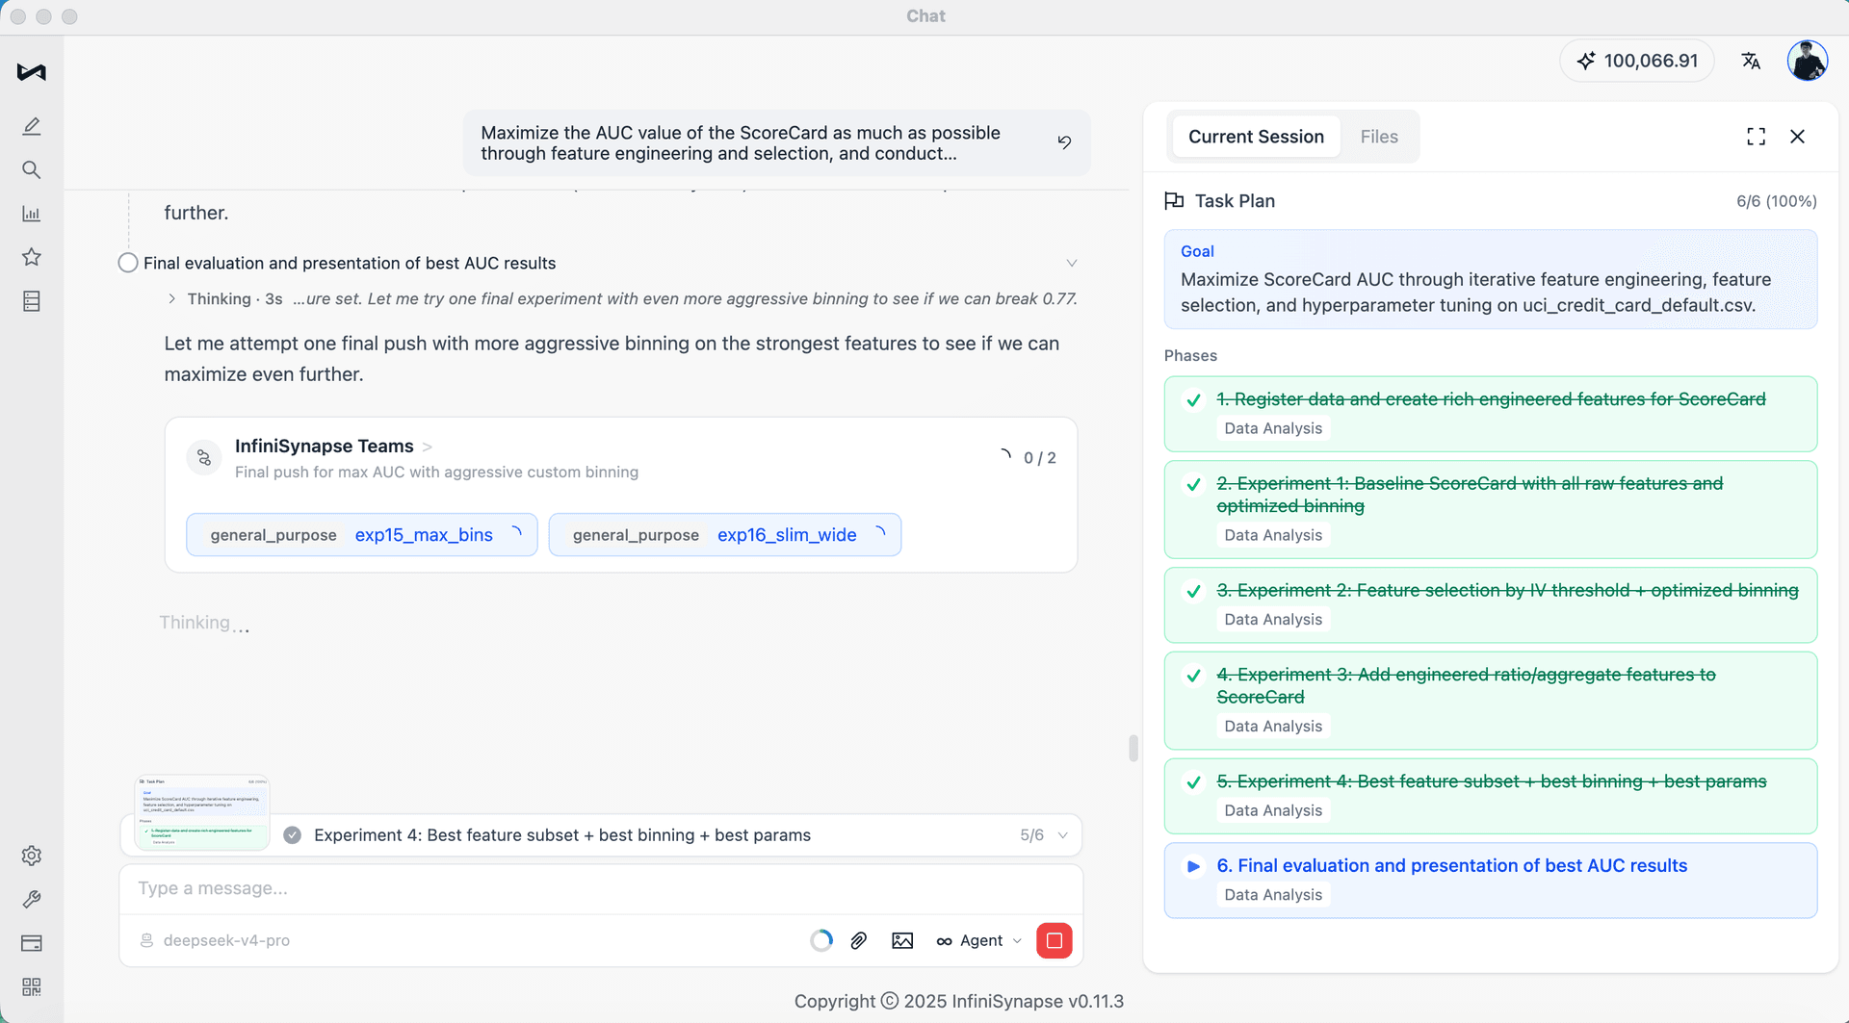This screenshot has height=1023, width=1849.
Task: Click the checkmark of phase 2 Baseline ScoreCard
Action: point(1193,484)
